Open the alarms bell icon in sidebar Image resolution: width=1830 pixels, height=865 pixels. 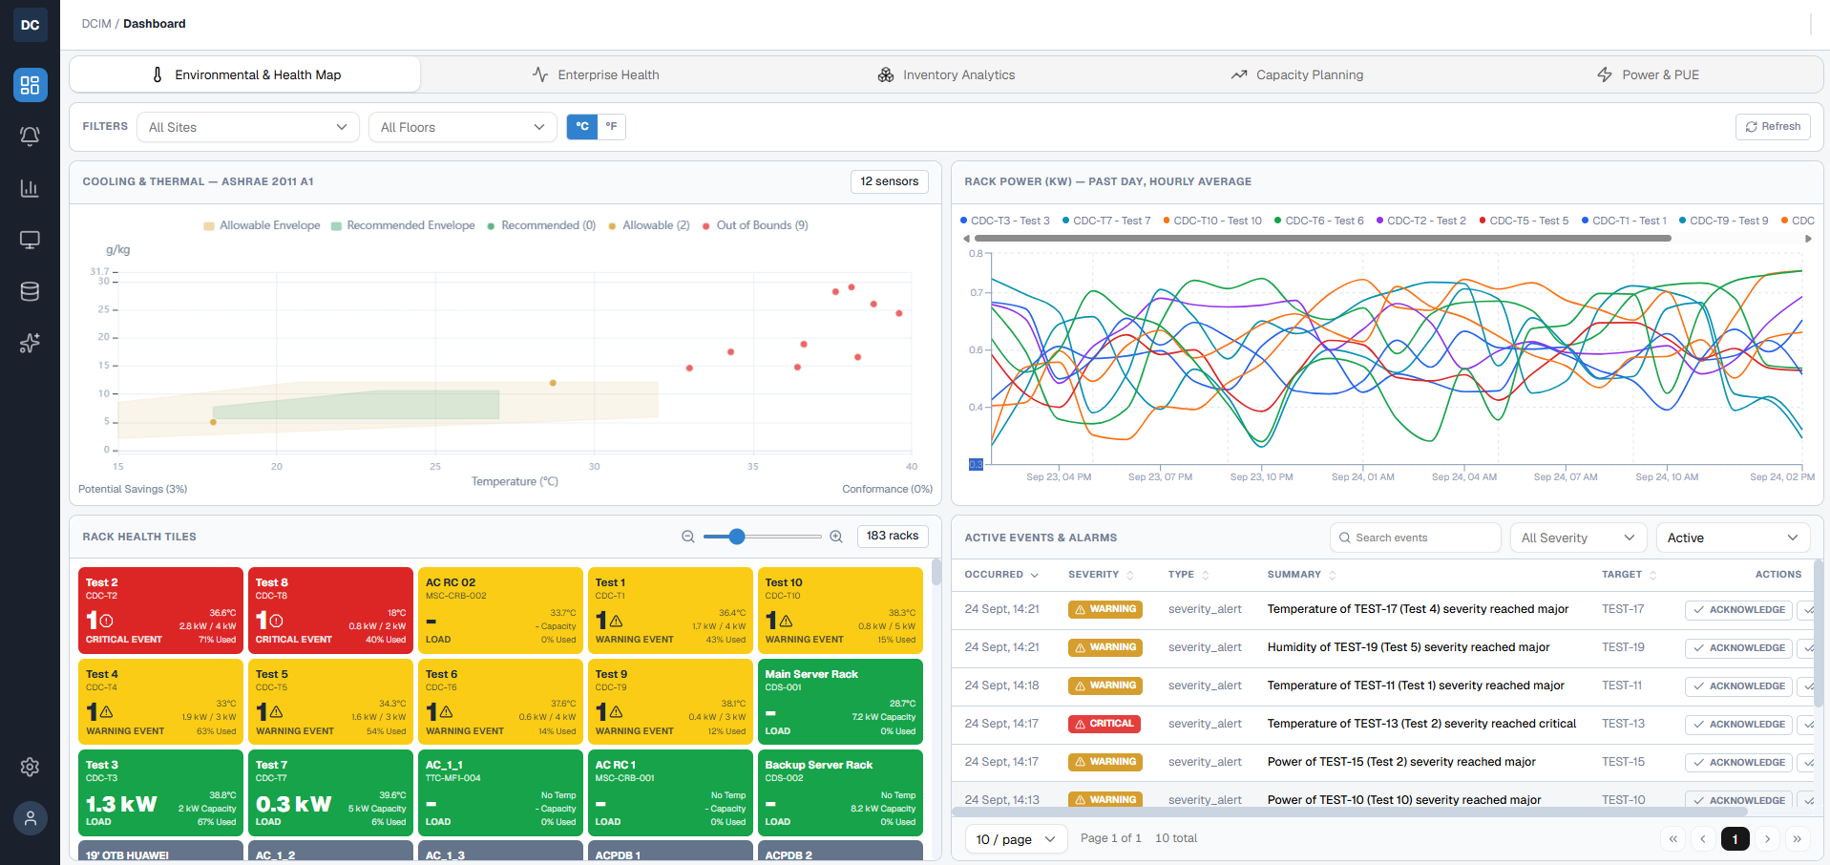[31, 137]
